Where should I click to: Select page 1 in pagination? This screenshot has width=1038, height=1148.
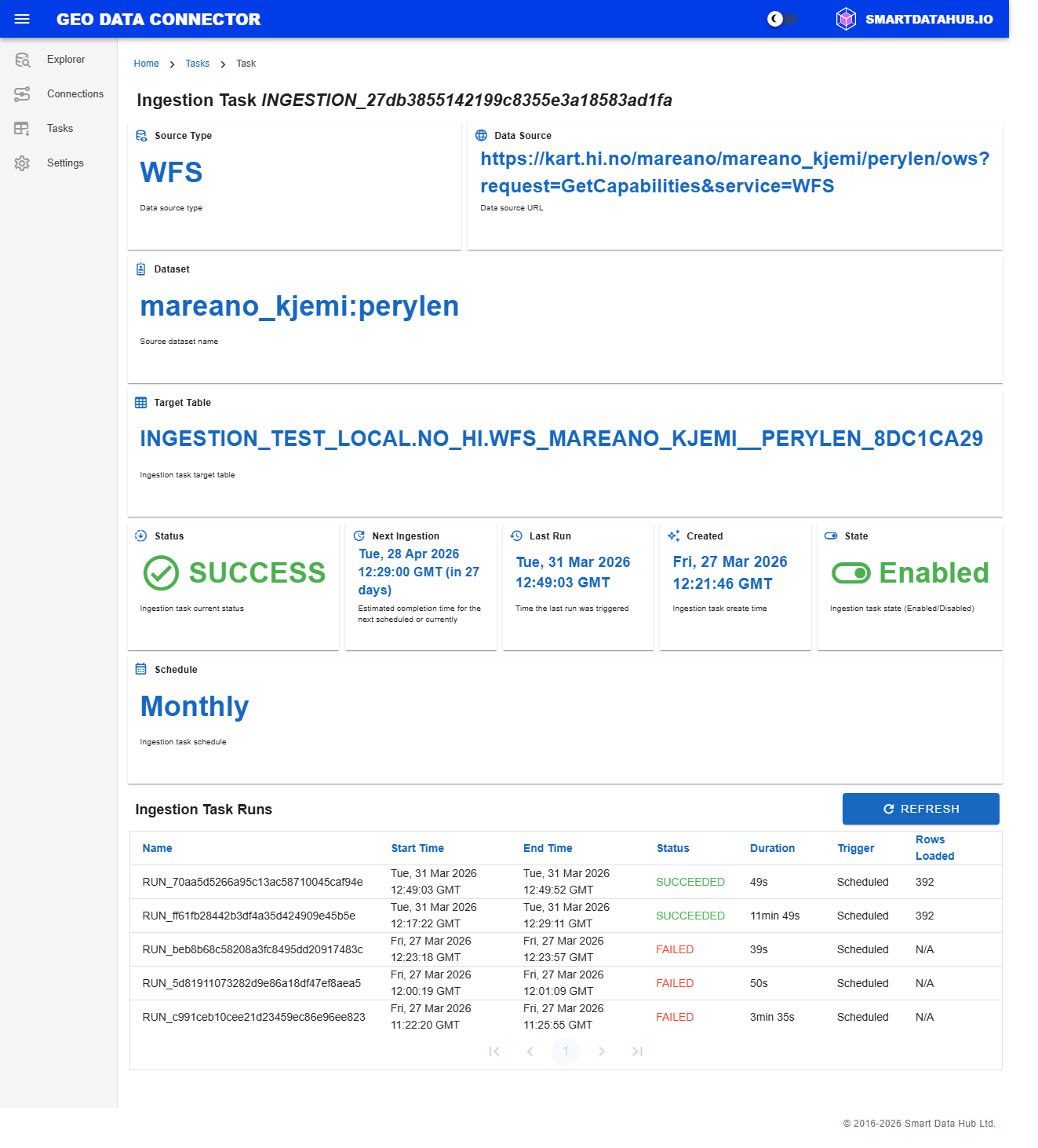pyautogui.click(x=566, y=1051)
